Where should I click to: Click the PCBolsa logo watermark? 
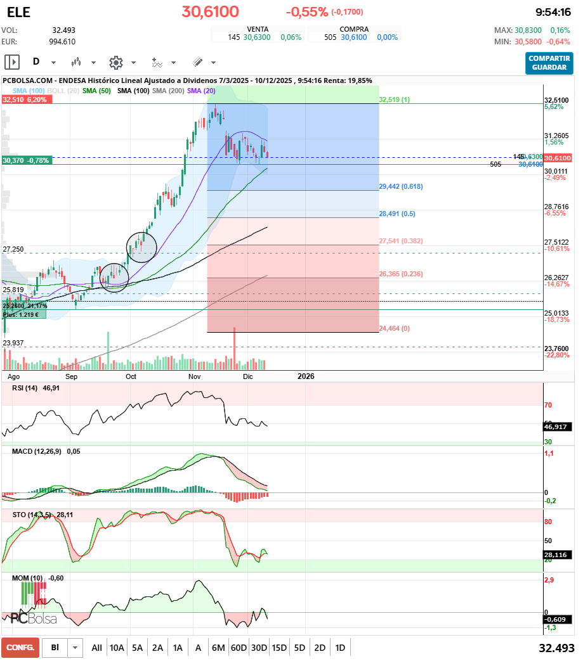34,619
